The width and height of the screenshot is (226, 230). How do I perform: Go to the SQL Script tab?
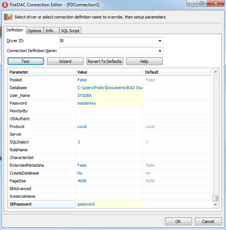70,31
